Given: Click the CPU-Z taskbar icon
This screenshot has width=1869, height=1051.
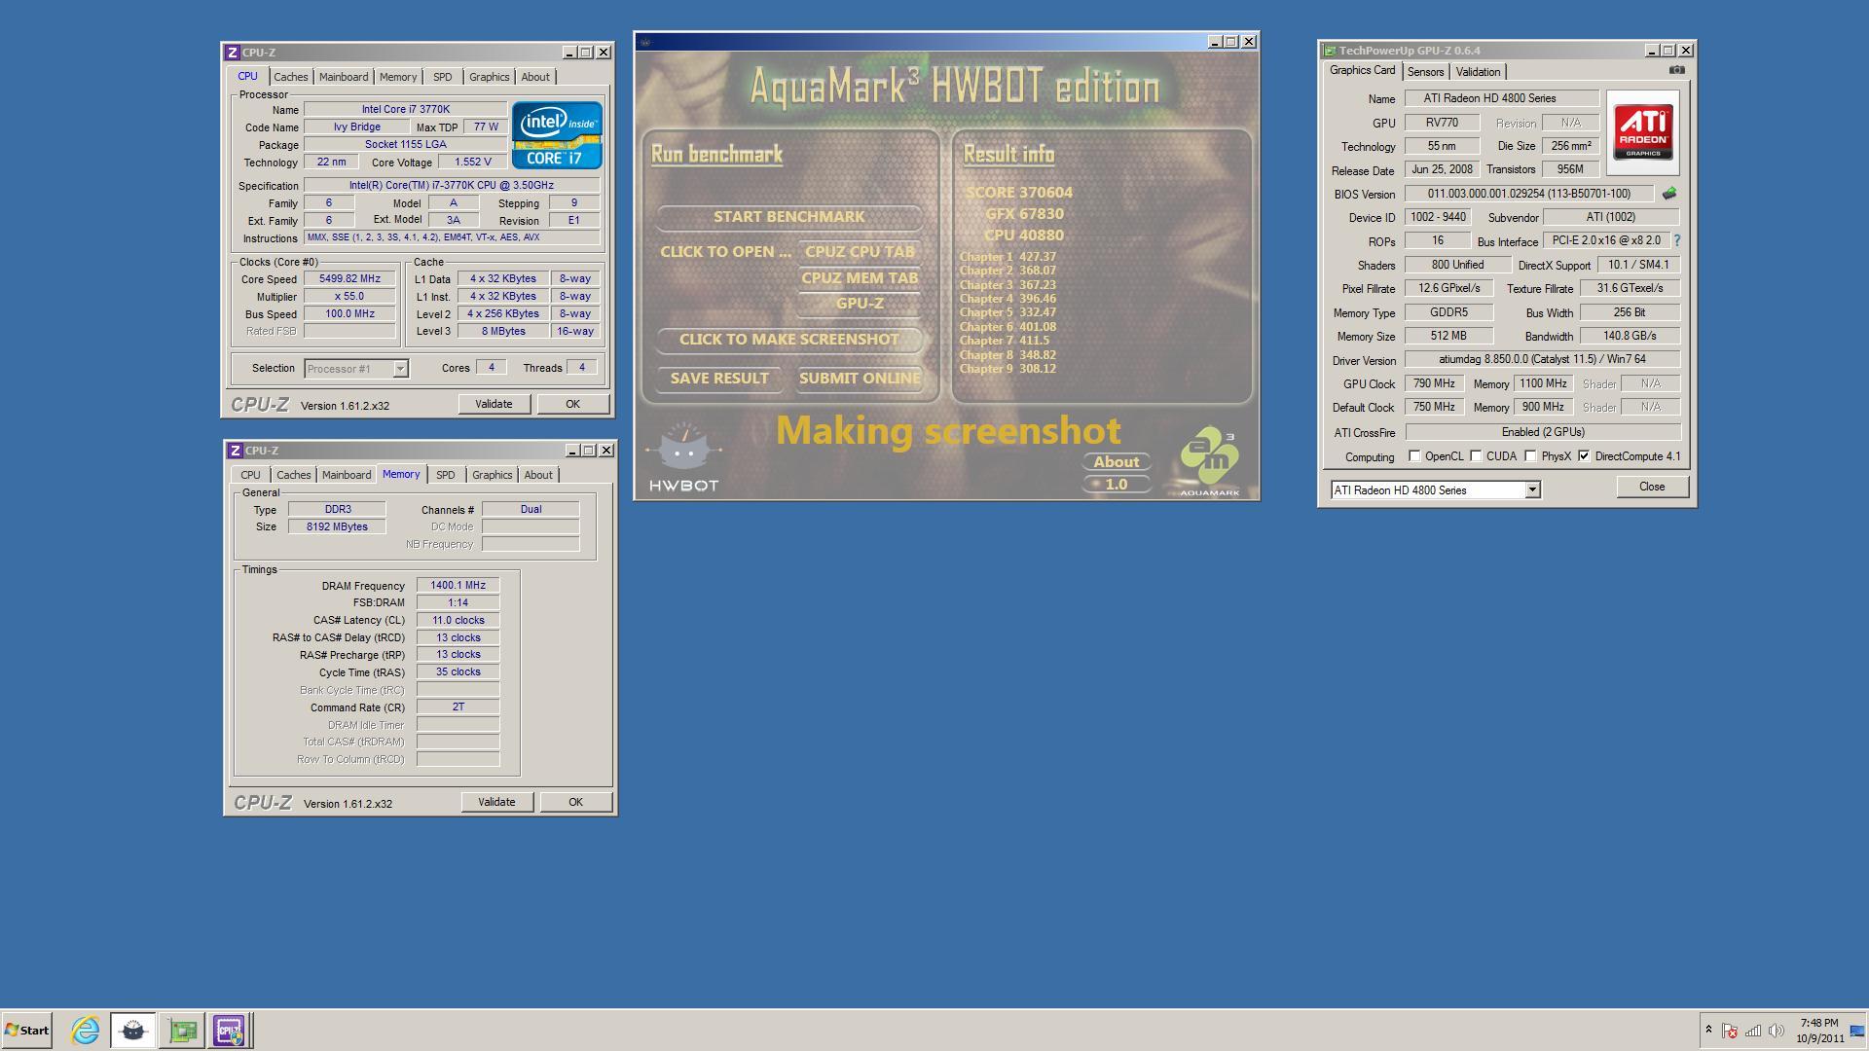Looking at the screenshot, I should click(x=230, y=1030).
